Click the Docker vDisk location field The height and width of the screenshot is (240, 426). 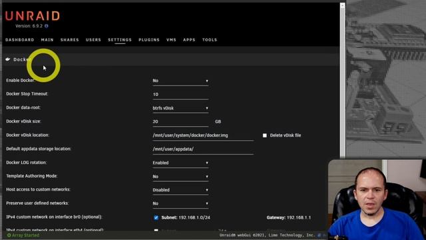click(203, 135)
